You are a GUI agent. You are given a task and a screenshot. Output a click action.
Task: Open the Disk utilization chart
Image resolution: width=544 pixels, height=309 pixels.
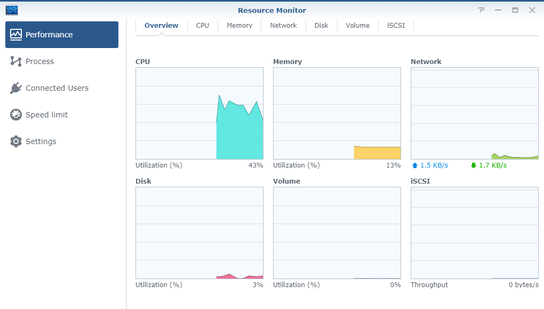[199, 233]
